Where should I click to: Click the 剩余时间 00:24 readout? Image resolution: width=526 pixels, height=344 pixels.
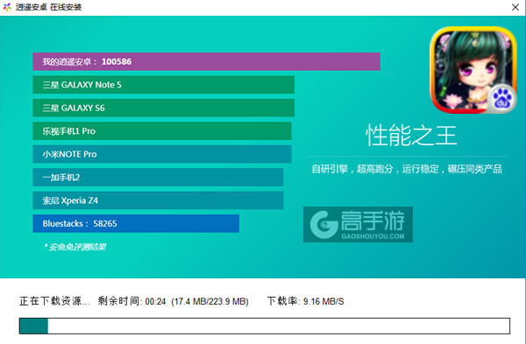[x=131, y=301]
